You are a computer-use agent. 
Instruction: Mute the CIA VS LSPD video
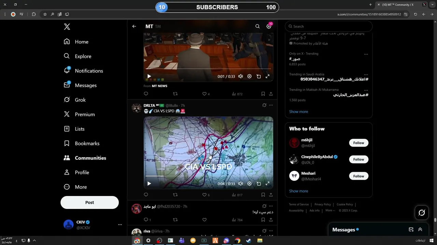pyautogui.click(x=241, y=183)
